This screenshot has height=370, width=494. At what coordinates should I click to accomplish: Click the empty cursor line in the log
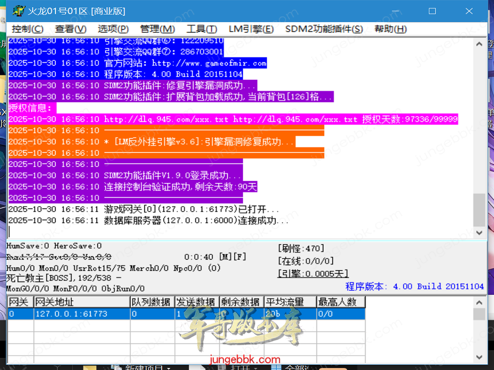tap(193, 232)
